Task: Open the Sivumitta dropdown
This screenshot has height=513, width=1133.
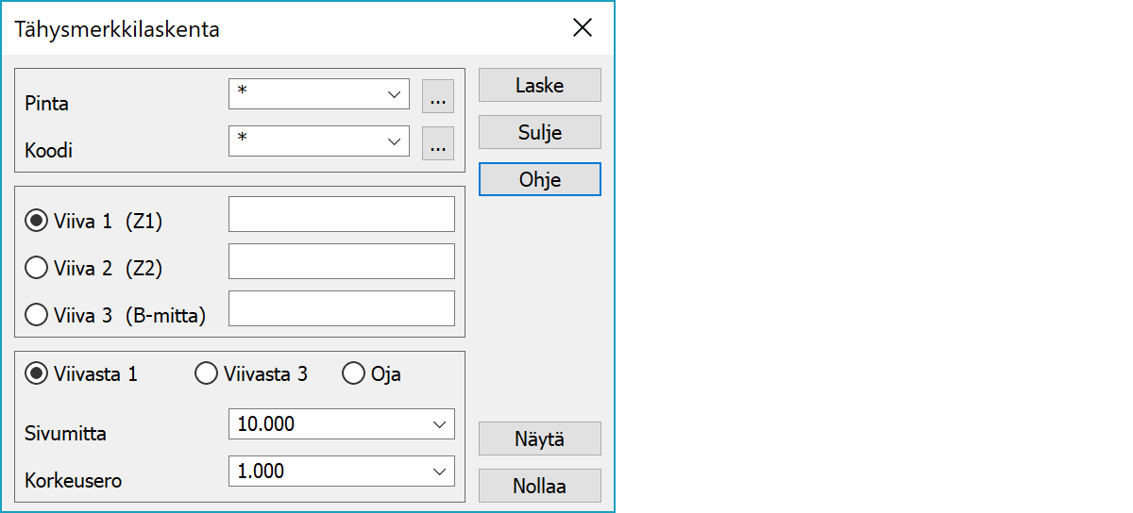Action: coord(439,424)
